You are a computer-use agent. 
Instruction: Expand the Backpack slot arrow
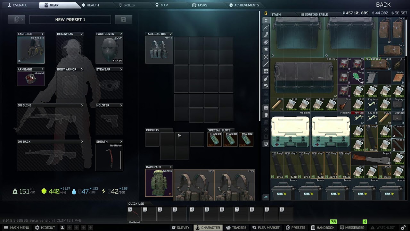[171, 167]
